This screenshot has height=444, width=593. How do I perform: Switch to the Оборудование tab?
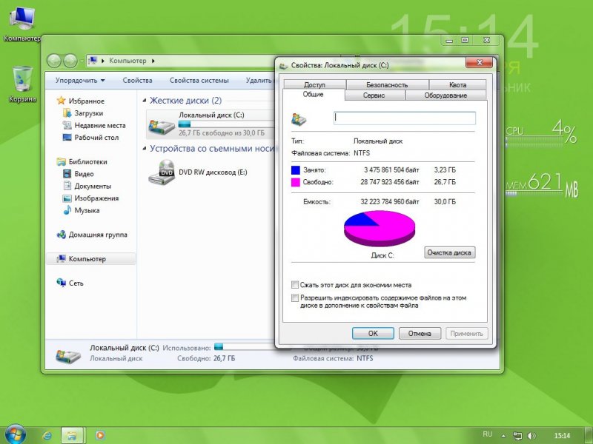point(445,95)
